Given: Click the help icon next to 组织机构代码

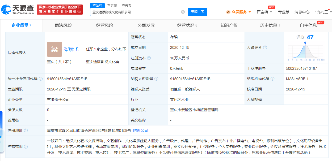Looking at the screenshot, I should pyautogui.click(x=272, y=79).
